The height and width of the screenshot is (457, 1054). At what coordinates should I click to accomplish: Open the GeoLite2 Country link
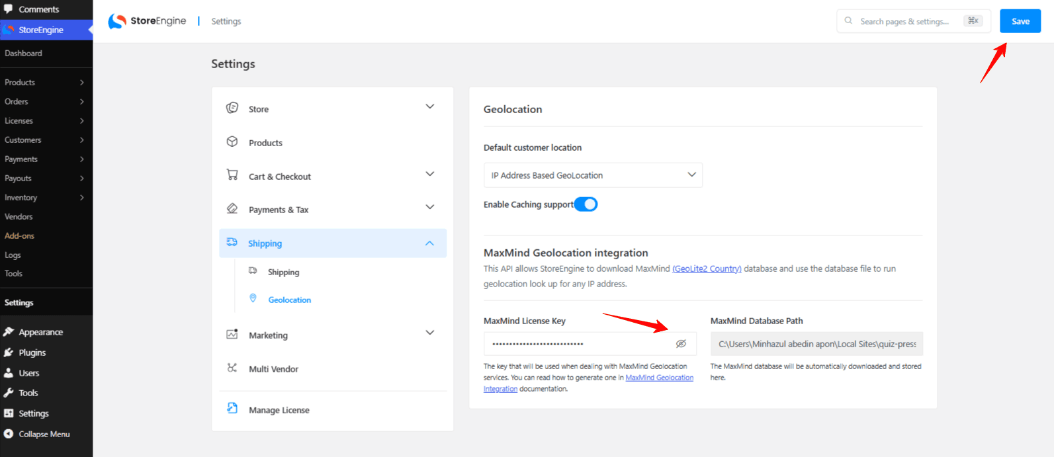[707, 269]
